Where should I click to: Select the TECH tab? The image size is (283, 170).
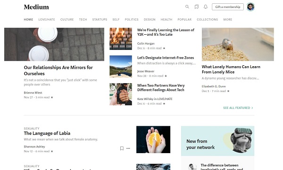(83, 19)
